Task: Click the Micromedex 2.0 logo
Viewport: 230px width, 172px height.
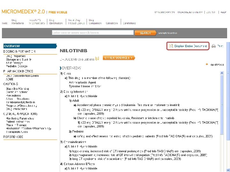Action: tap(23, 11)
